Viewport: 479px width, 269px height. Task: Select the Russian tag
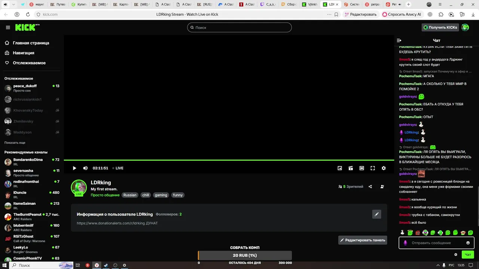(x=130, y=195)
